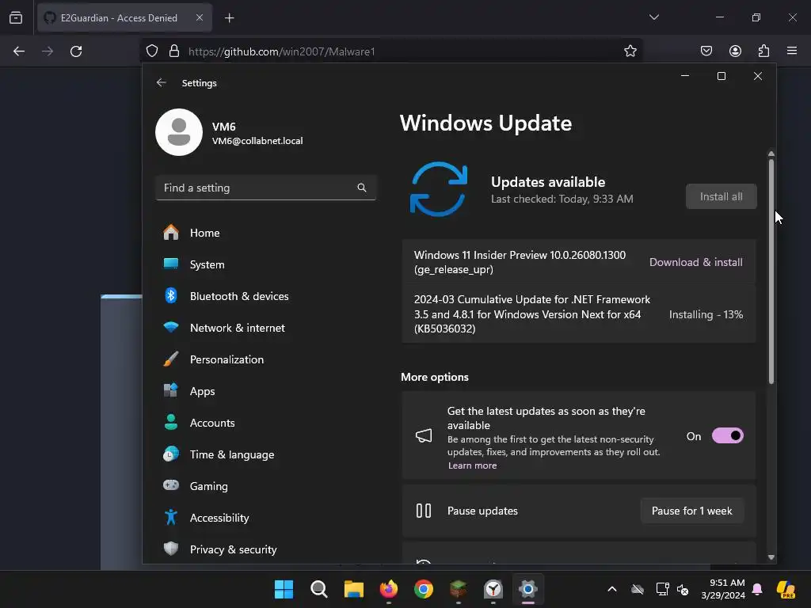Viewport: 811px width, 608px height.
Task: Bookmark page with the star icon
Action: 630,51
